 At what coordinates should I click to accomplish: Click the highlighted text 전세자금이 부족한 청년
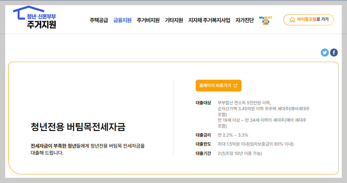(x=53, y=146)
